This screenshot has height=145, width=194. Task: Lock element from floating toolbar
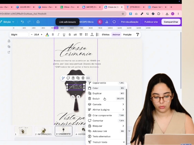pyautogui.click(x=73, y=78)
